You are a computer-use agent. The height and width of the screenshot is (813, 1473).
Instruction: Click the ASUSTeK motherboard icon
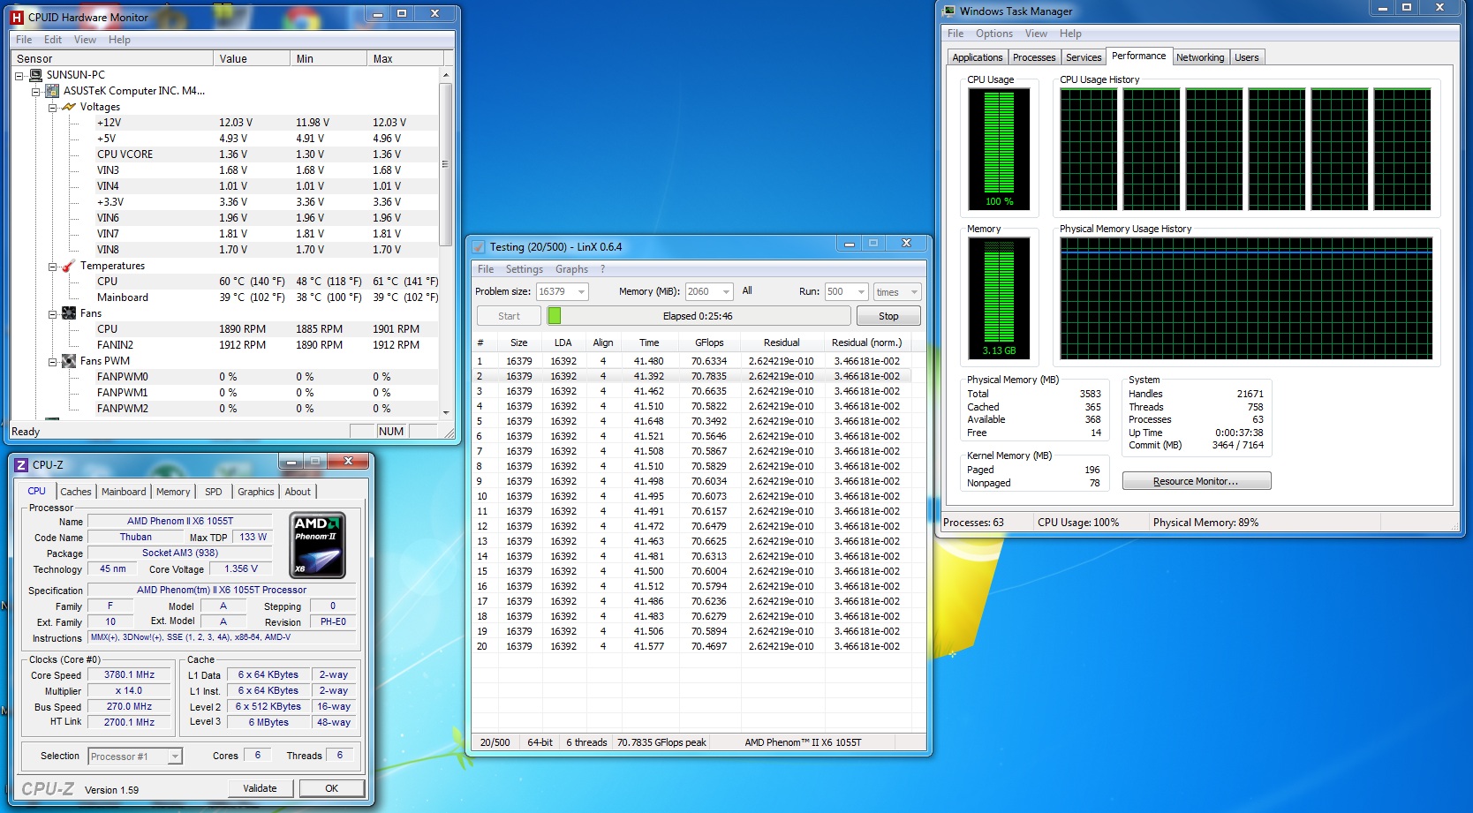point(52,91)
